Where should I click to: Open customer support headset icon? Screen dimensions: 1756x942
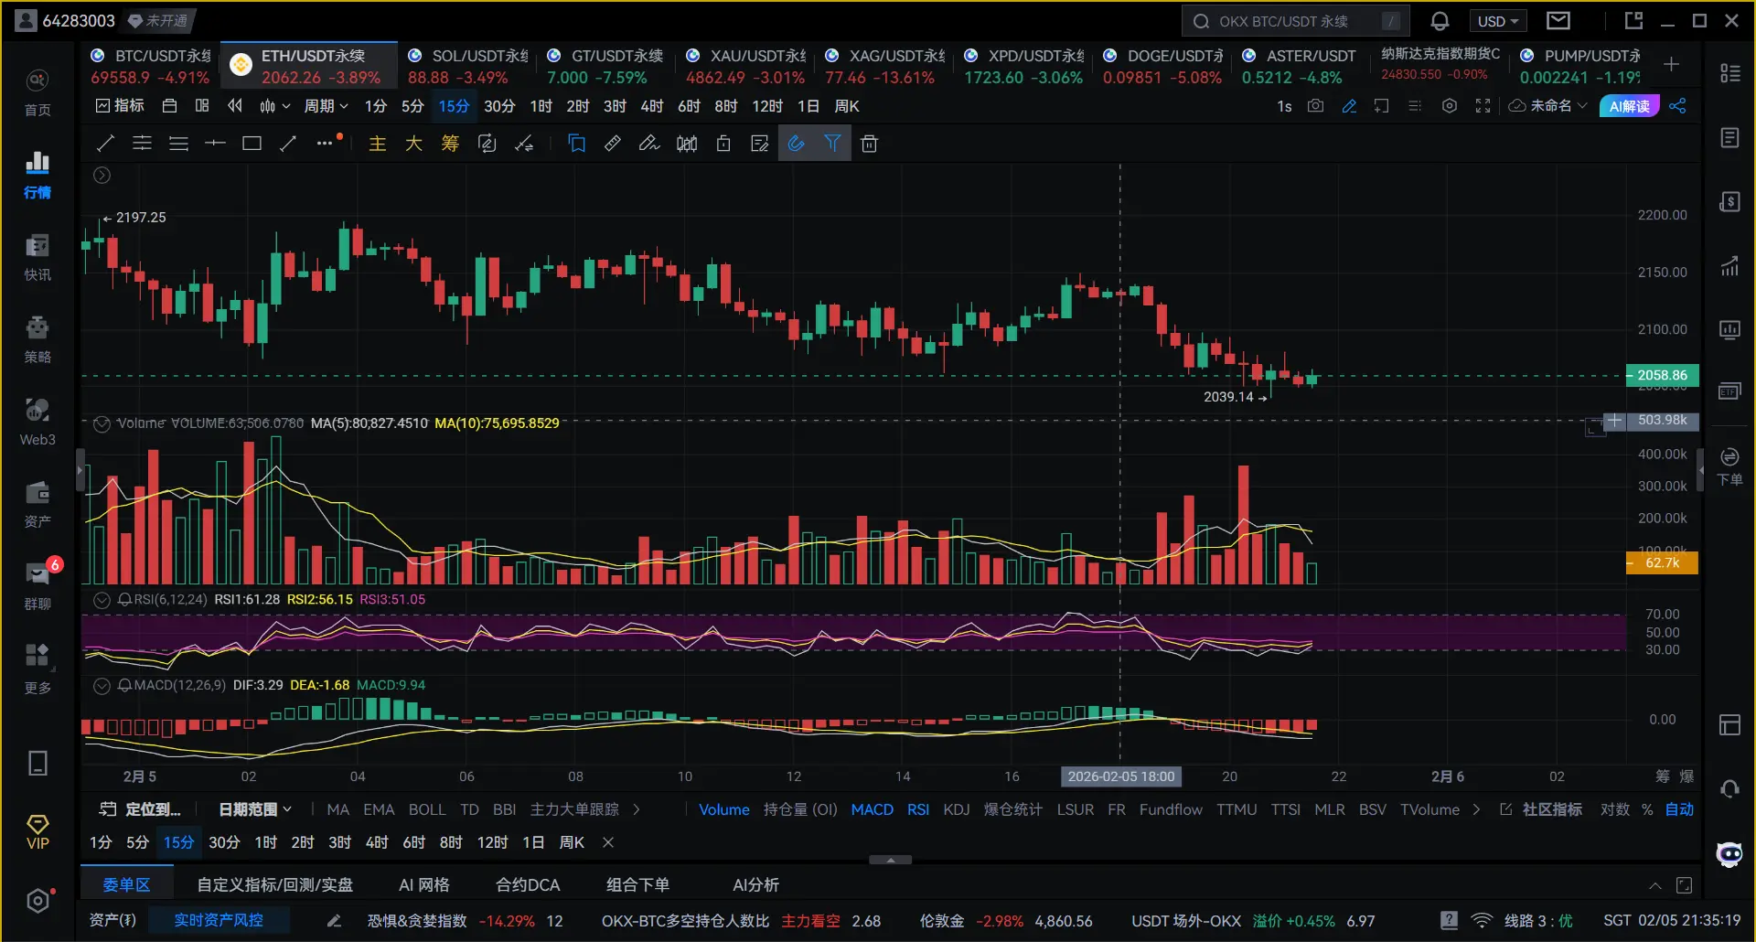click(x=1729, y=788)
